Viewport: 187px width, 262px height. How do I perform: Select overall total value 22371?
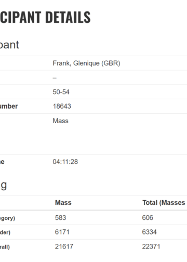(151, 246)
